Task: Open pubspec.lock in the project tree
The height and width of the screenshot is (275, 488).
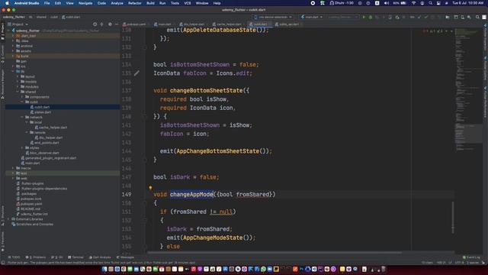Action: point(29,199)
